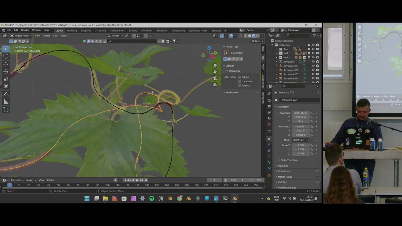Click the Rotation X value field

pyautogui.click(x=301, y=126)
